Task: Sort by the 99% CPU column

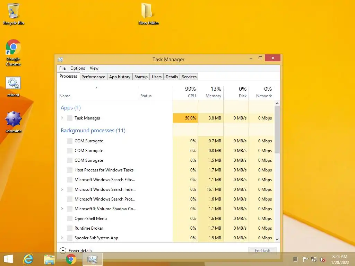Action: click(185, 93)
